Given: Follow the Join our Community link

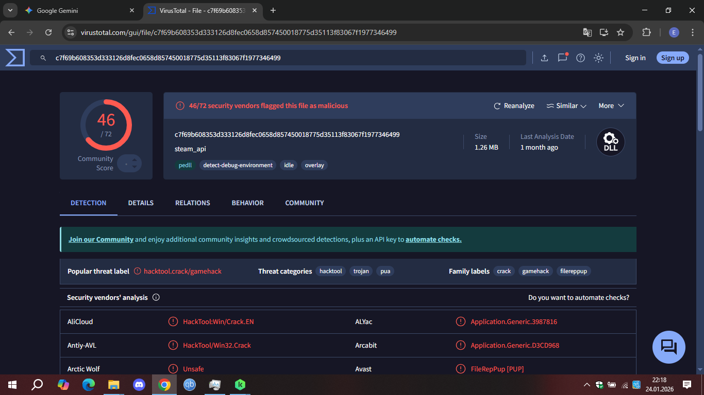Looking at the screenshot, I should coord(101,240).
